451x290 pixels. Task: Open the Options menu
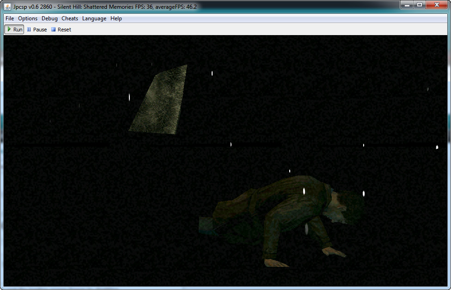28,18
